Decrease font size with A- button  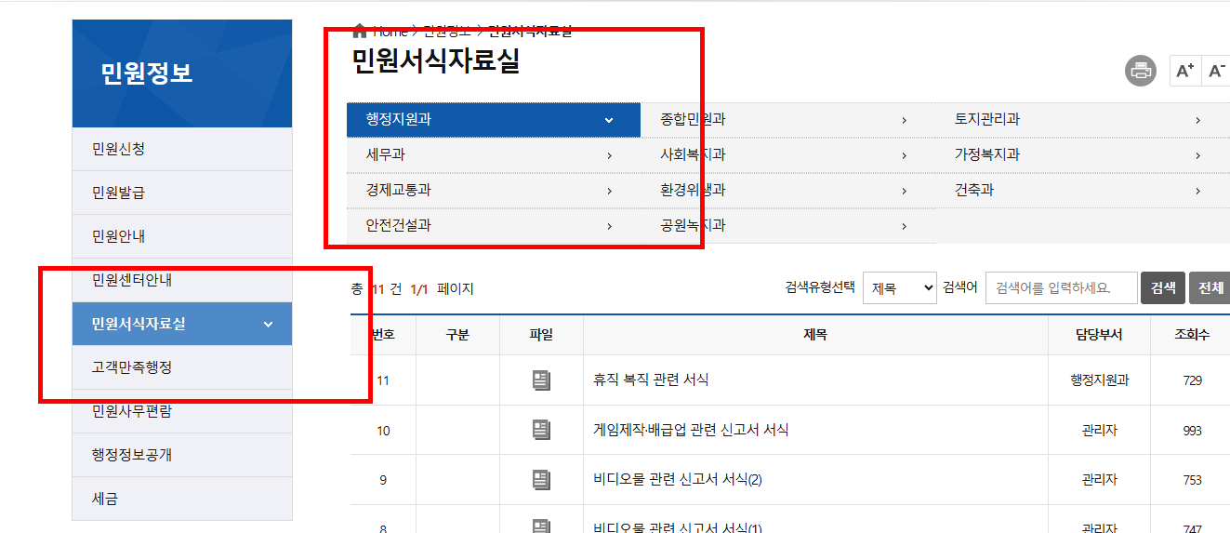[x=1216, y=71]
